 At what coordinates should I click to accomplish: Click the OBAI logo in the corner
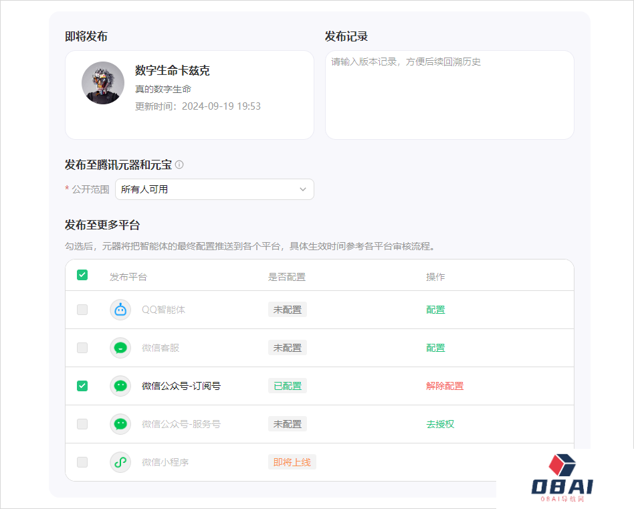(562, 478)
